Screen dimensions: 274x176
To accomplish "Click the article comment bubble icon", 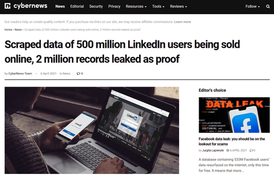I will click(x=78, y=73).
